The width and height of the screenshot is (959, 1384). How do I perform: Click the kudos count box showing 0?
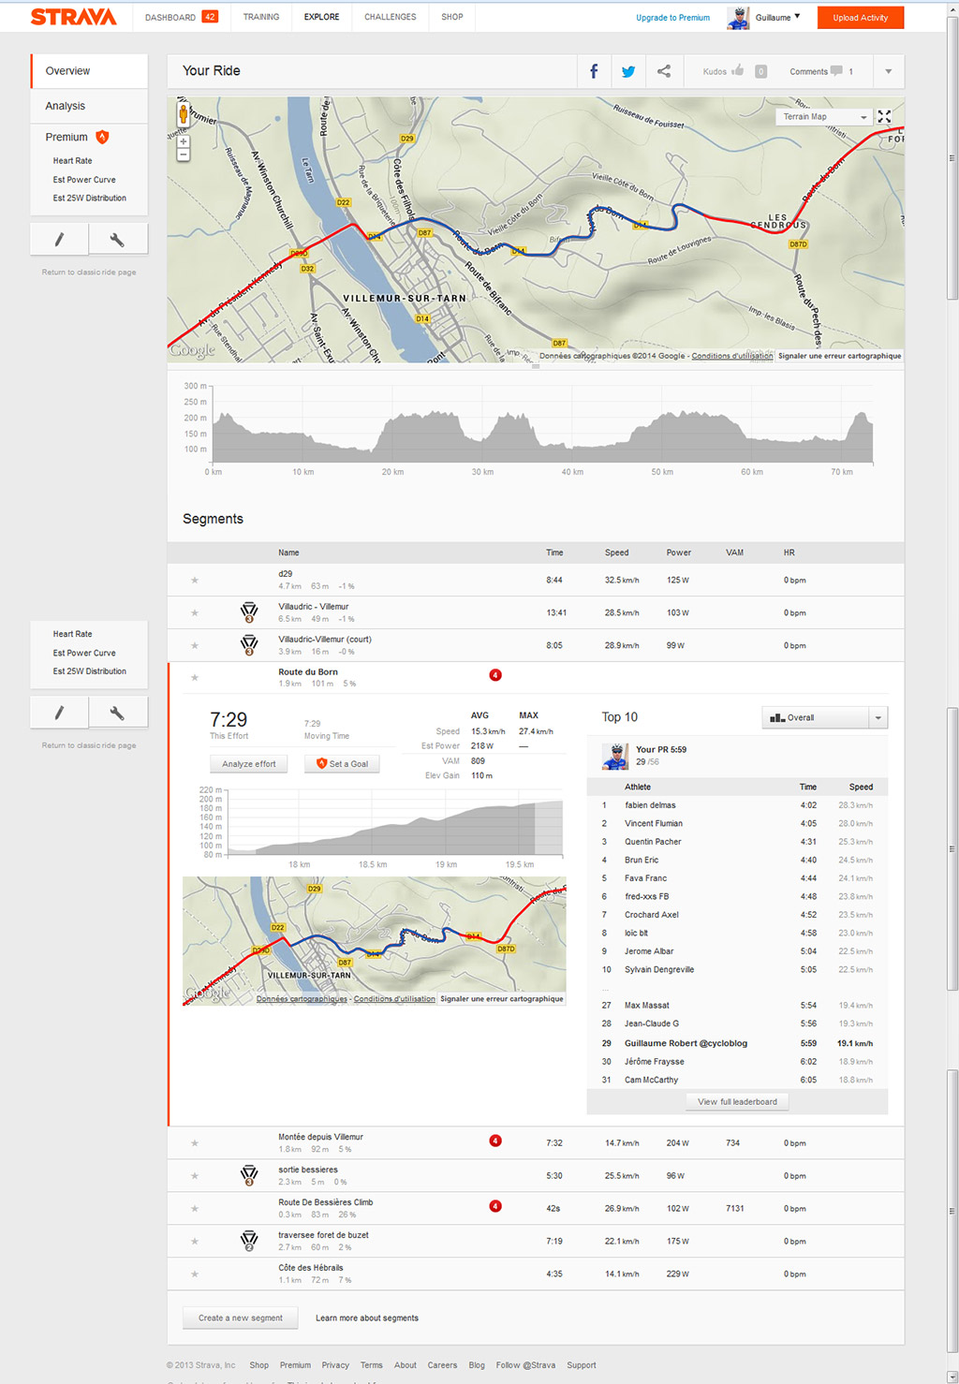(x=760, y=71)
